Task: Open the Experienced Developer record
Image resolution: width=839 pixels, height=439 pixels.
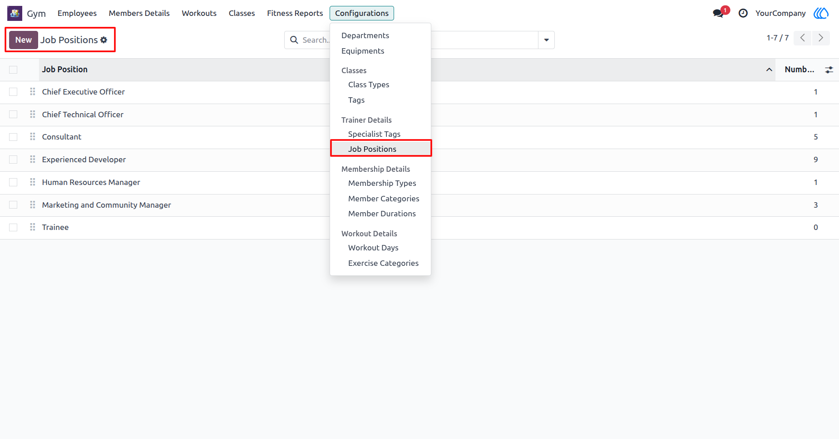Action: 84,160
